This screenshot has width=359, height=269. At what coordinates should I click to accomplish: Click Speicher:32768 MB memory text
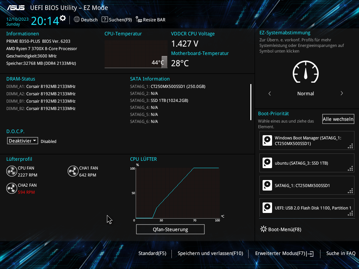tap(41, 63)
